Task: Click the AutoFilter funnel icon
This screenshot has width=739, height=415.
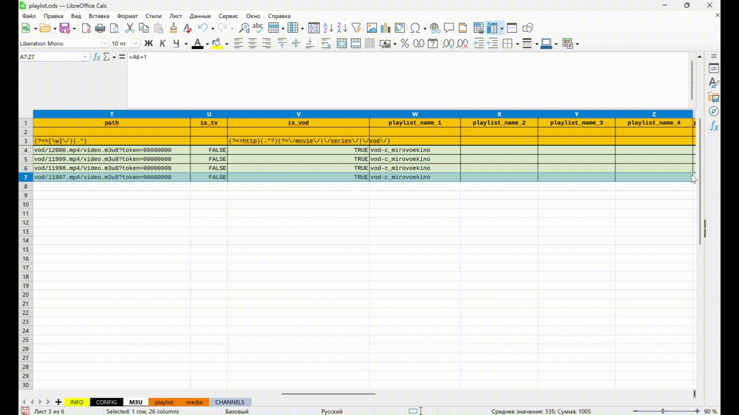Action: (x=356, y=28)
